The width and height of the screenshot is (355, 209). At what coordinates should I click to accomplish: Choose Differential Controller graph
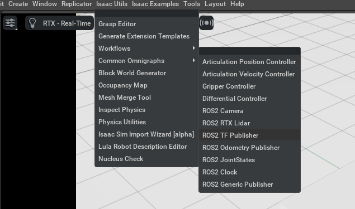click(x=249, y=99)
